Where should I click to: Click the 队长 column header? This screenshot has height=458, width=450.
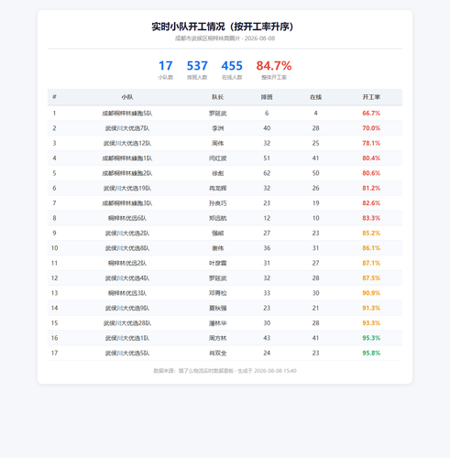[217, 97]
